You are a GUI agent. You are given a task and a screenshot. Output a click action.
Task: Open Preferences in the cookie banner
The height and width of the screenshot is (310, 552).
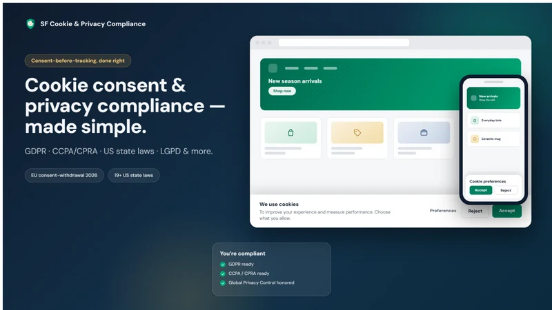pyautogui.click(x=443, y=211)
